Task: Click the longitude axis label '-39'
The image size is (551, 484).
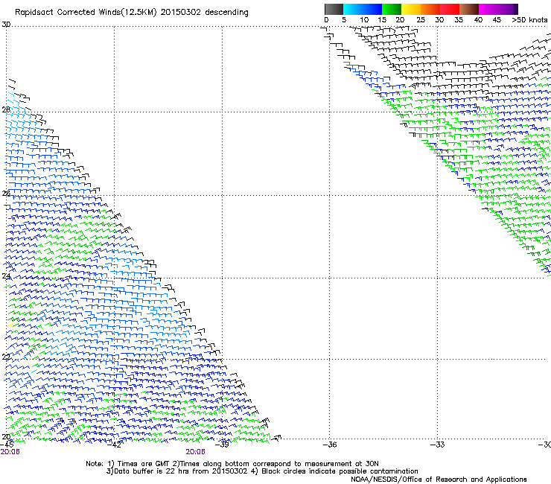Action: tap(222, 445)
